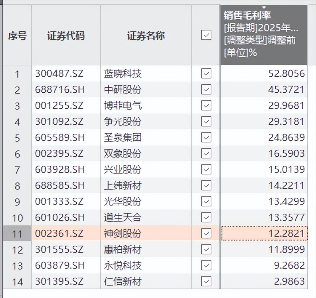Image resolution: width=316 pixels, height=298 pixels.
Task: Uncheck the checkbox for 蓝晓科技 row
Action: 206,74
